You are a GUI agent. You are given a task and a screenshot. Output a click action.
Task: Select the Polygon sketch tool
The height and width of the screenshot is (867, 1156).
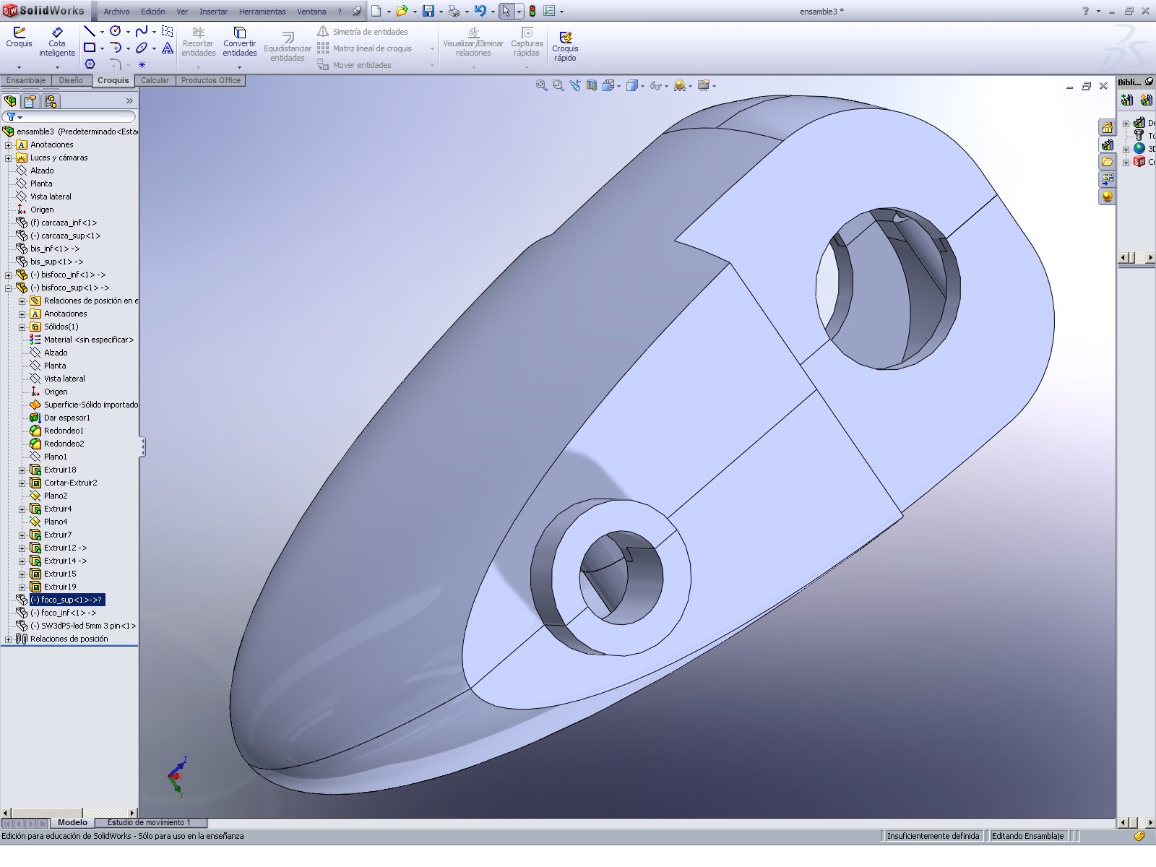click(90, 64)
